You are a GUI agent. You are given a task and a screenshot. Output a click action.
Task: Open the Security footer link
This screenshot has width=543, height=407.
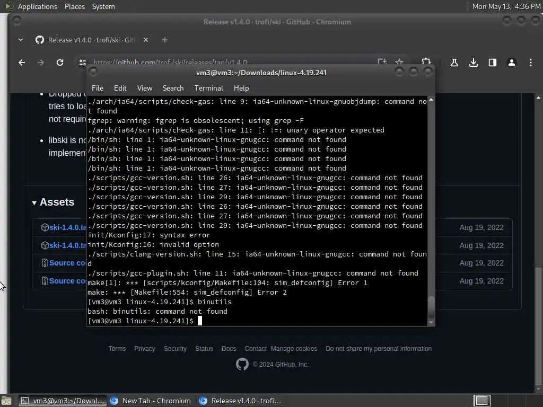click(175, 349)
